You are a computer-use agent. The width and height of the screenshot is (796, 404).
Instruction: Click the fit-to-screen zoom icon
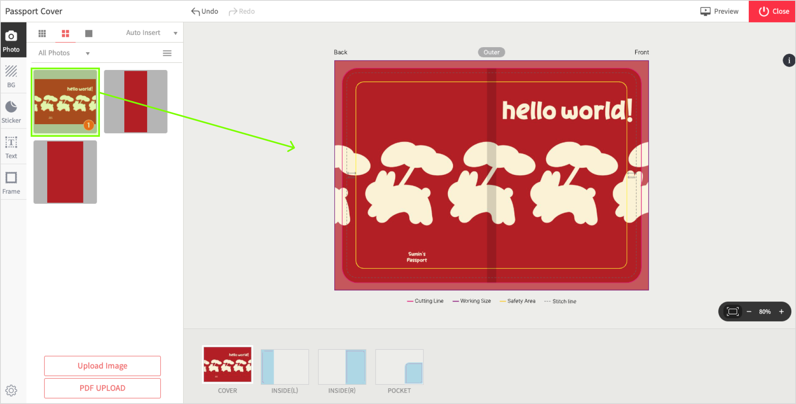732,312
